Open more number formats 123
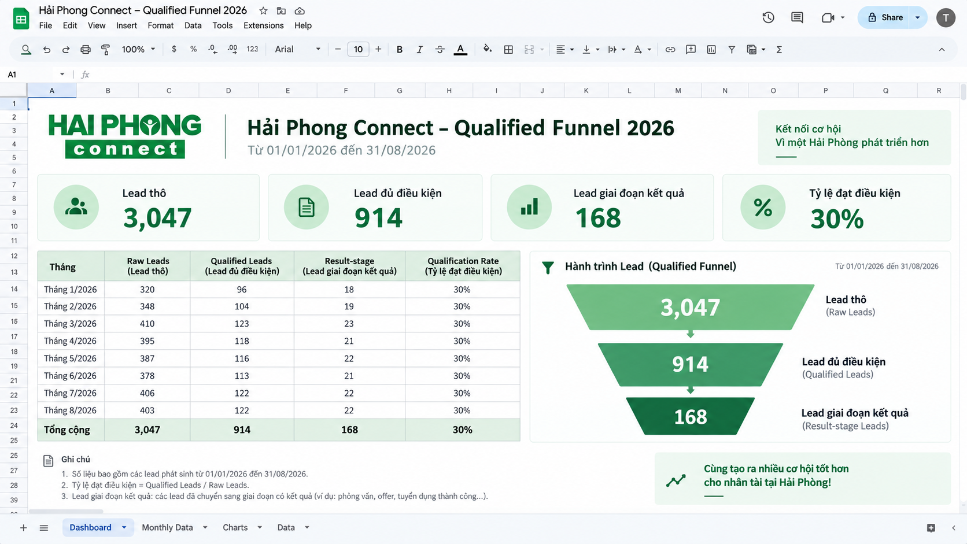 pos(252,49)
